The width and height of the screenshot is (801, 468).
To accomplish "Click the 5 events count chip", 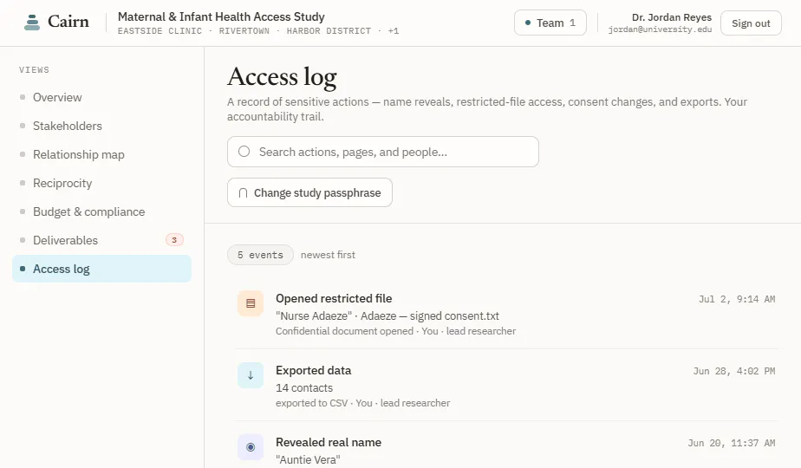I will 260,255.
